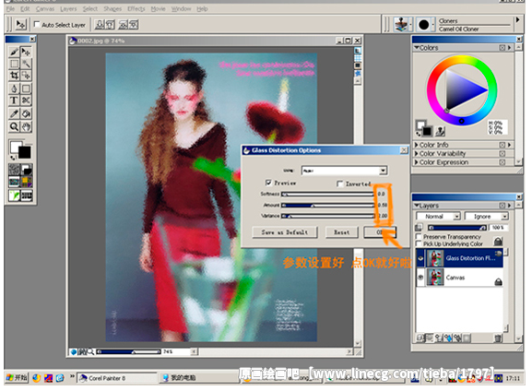
Task: Click the Amount slider track
Action: [327, 205]
